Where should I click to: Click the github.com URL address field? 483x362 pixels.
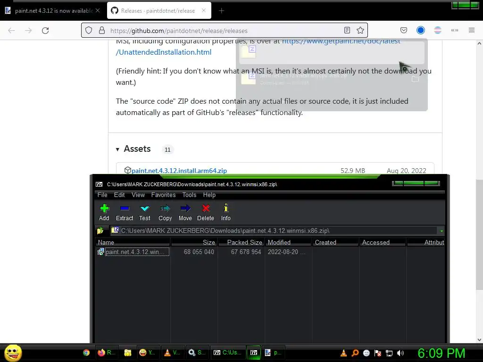coord(224,31)
